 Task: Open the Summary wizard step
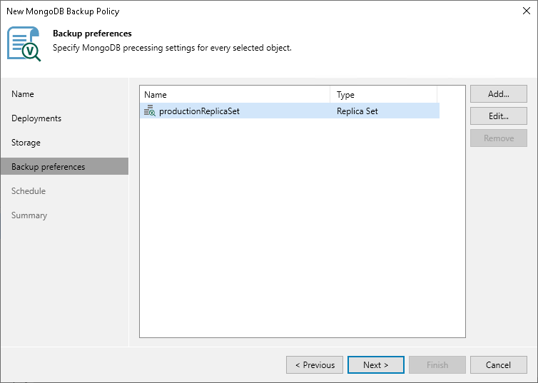29,215
